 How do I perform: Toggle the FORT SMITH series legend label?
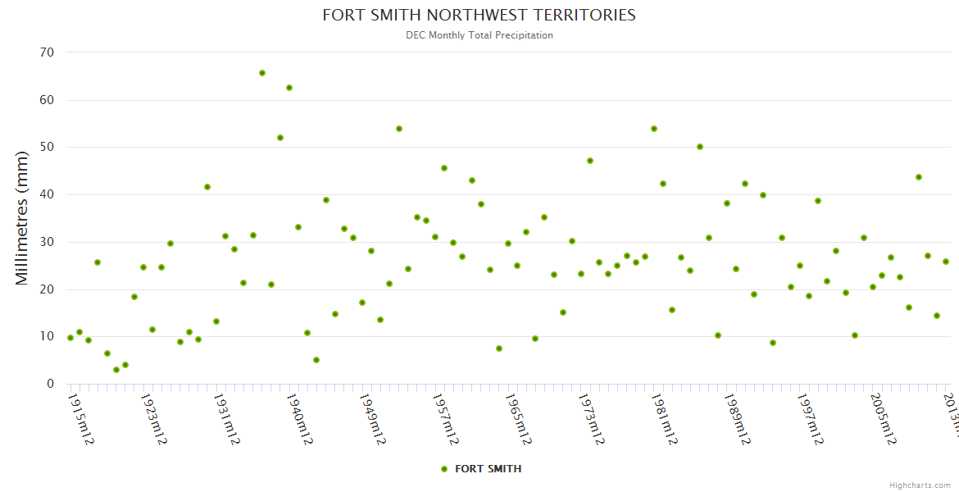(x=488, y=469)
